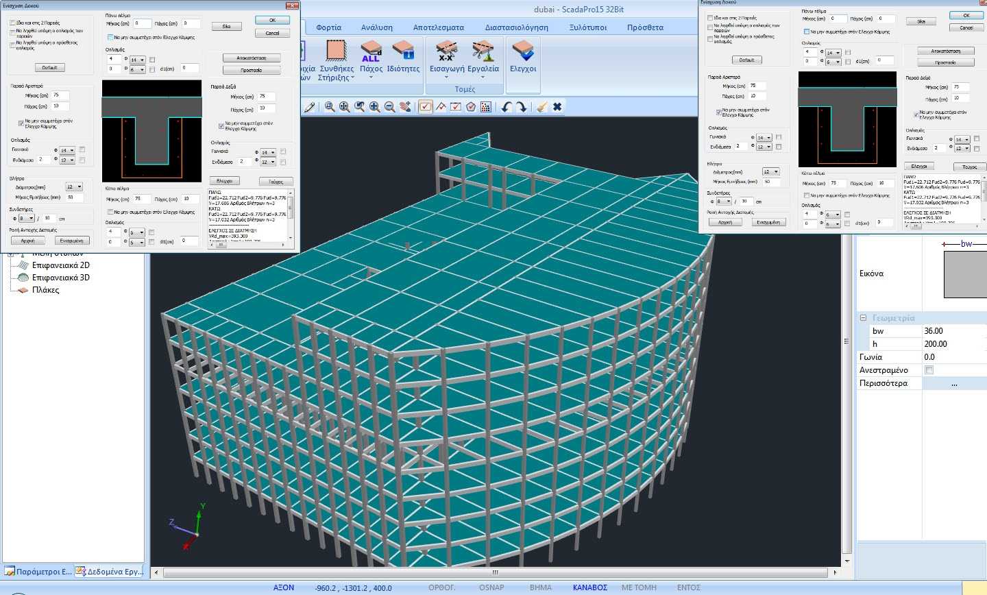Toggle the highlighted checkmark select icon
Viewport: 987px width, 595px height.
pyautogui.click(x=426, y=107)
